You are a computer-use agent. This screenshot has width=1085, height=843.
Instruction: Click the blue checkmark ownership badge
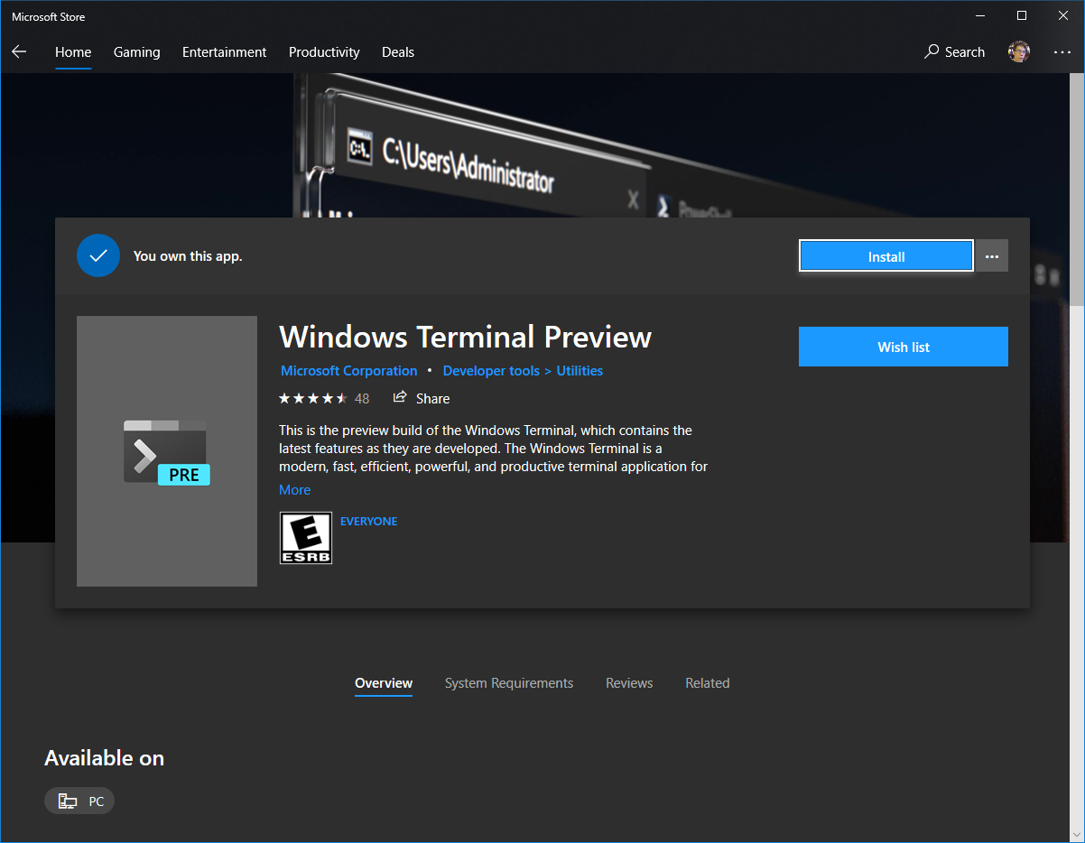coord(98,255)
